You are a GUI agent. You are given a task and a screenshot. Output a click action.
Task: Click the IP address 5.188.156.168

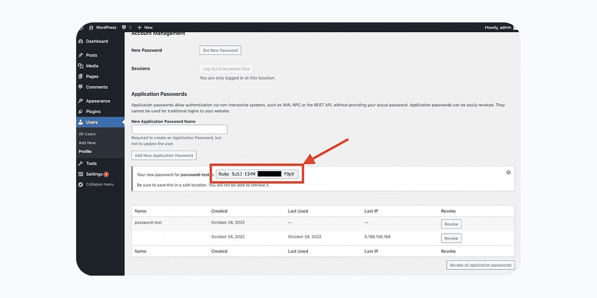point(378,237)
